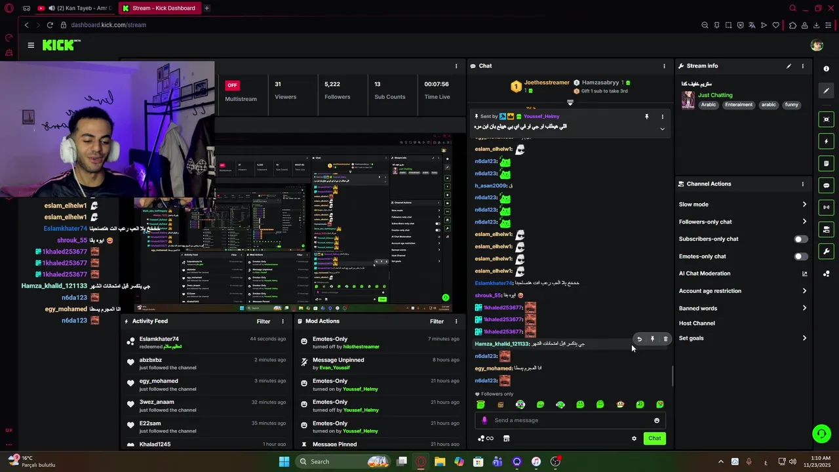Delete the Hamza_khalid_121133 chat message

point(665,339)
